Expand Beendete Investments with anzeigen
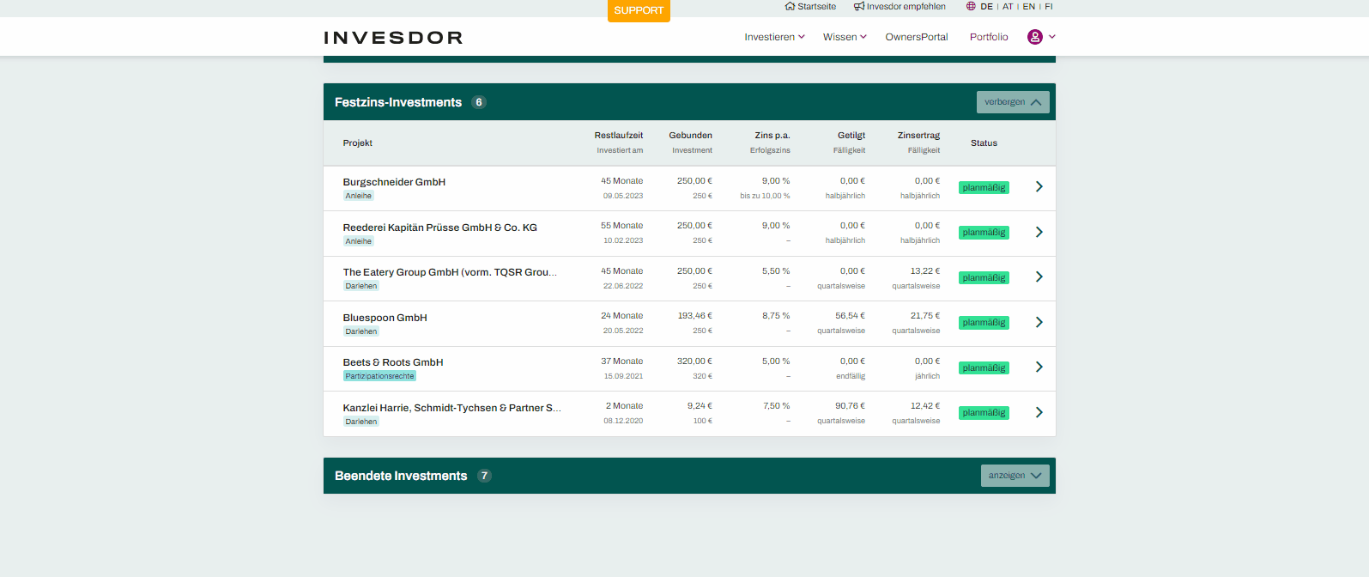The image size is (1369, 577). (1015, 476)
